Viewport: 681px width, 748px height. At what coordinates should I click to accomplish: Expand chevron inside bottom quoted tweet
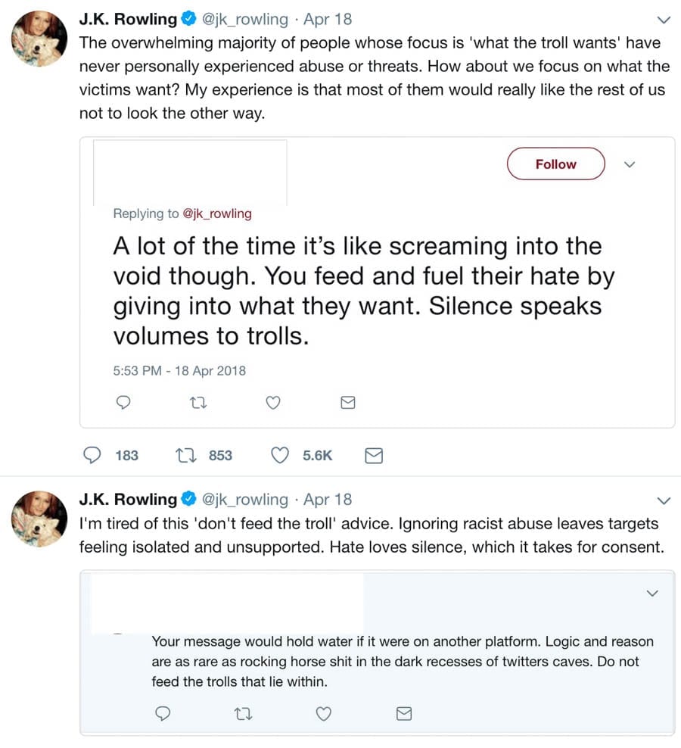pyautogui.click(x=653, y=594)
